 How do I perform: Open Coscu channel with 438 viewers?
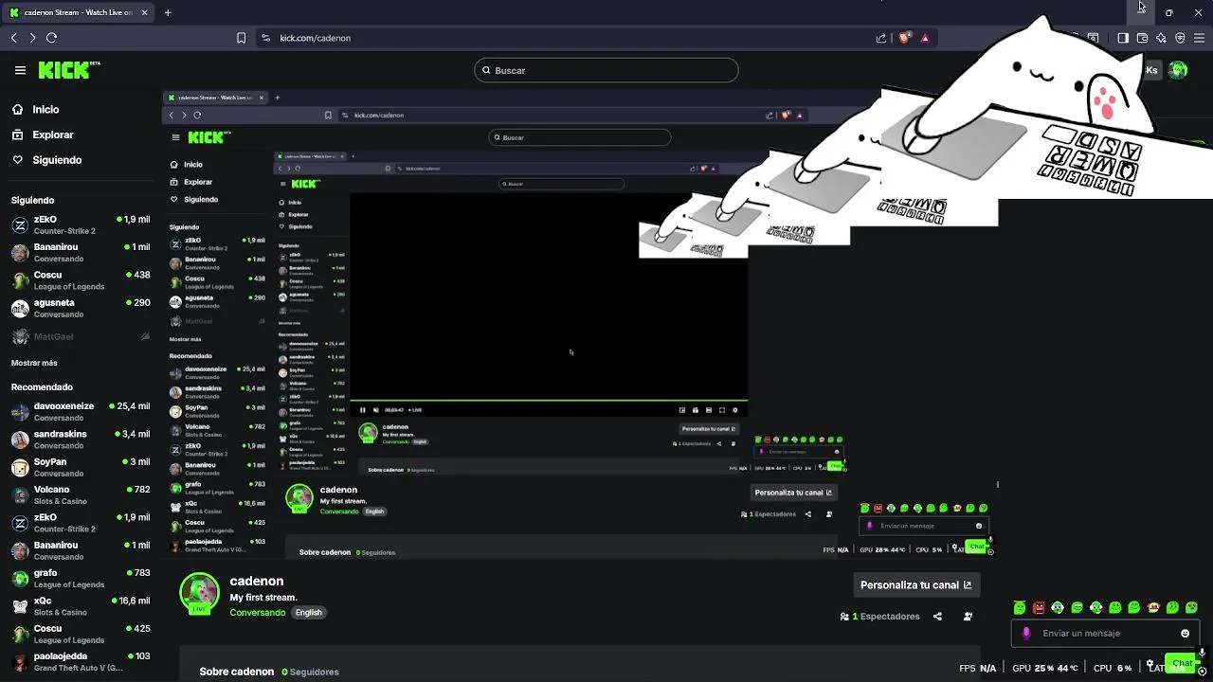pos(81,280)
